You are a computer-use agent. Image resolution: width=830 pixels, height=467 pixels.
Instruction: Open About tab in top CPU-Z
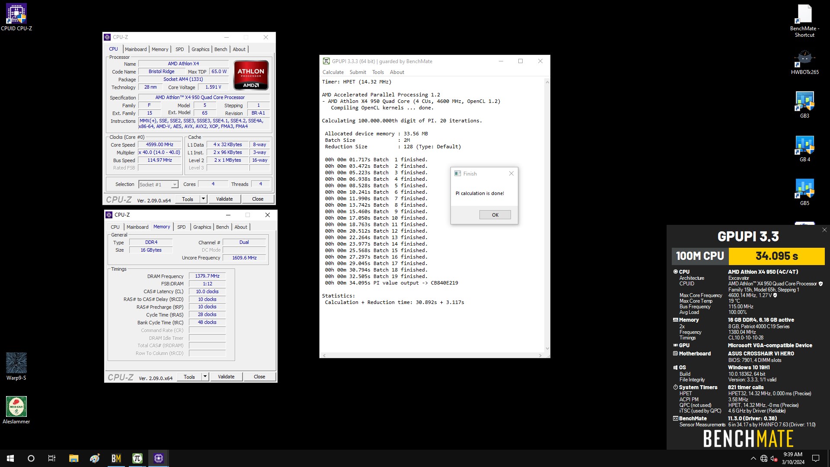(x=239, y=49)
